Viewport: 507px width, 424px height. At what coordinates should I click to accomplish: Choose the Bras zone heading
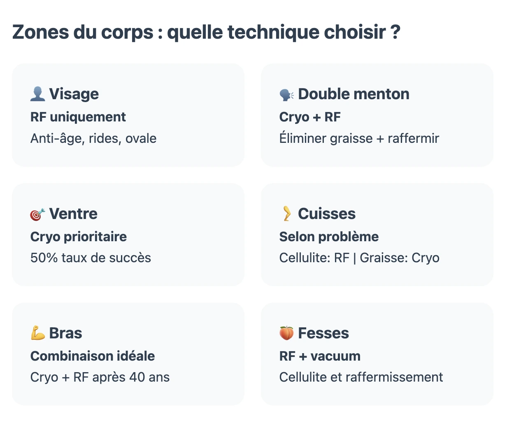(65, 333)
